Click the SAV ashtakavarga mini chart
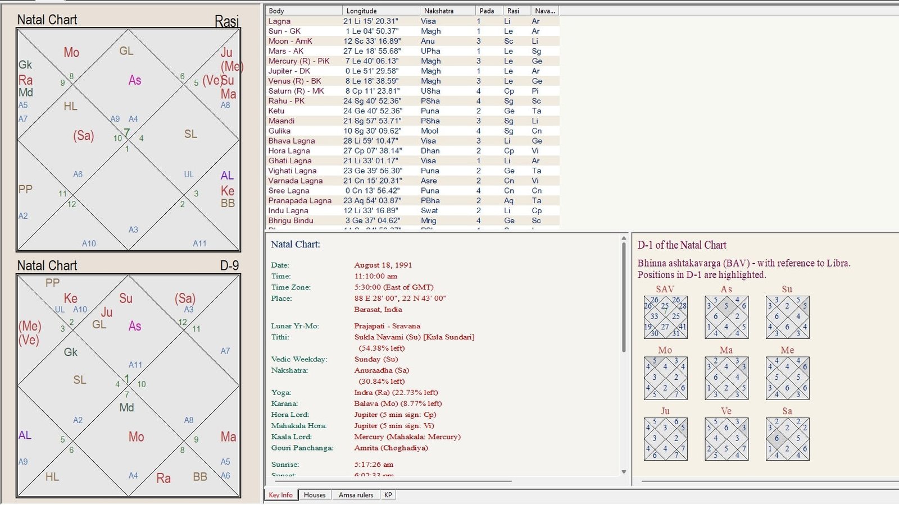This screenshot has width=899, height=505. (665, 318)
